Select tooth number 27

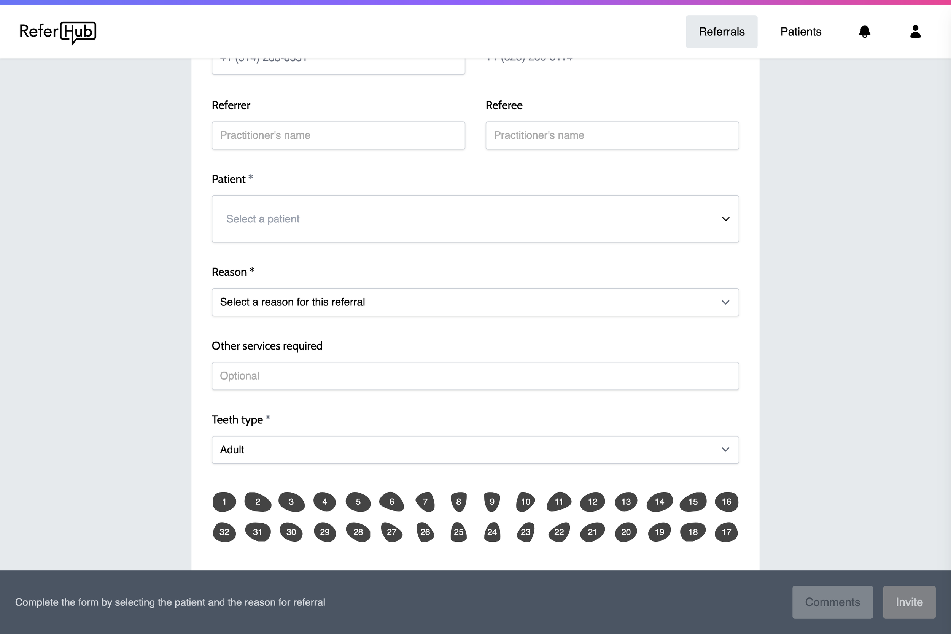[x=391, y=532]
